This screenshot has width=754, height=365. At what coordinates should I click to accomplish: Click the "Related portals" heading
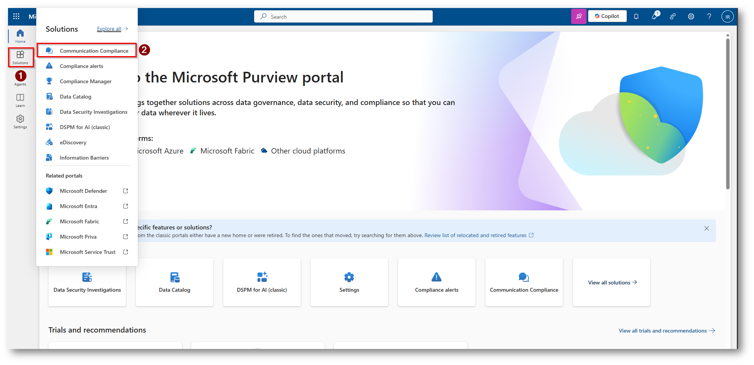64,176
